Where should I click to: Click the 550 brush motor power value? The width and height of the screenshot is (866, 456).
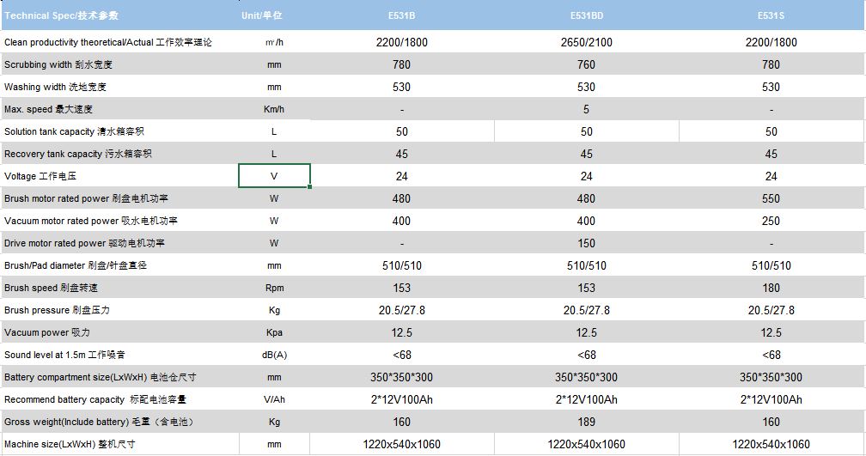point(771,198)
